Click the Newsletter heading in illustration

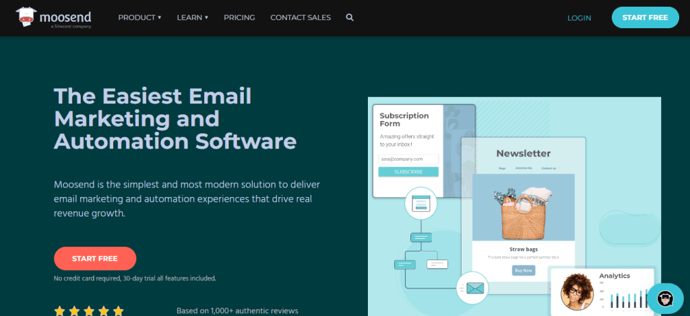click(523, 153)
